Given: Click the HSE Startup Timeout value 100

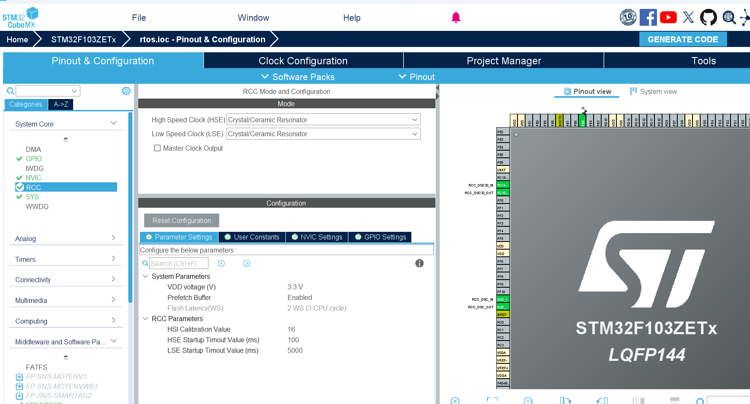Looking at the screenshot, I should pyautogui.click(x=293, y=340).
